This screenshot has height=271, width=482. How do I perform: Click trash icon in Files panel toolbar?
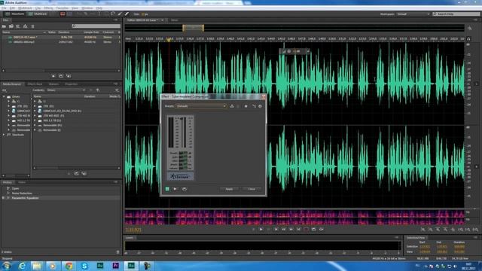[x=32, y=26]
